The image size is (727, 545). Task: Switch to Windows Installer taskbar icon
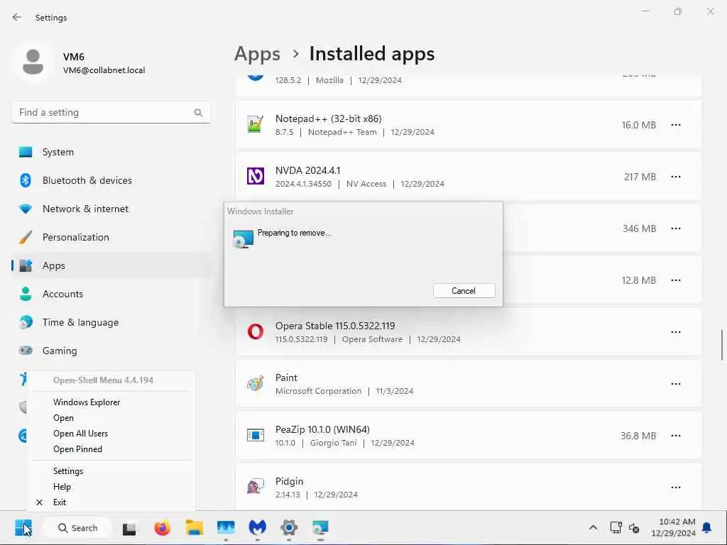pos(320,528)
